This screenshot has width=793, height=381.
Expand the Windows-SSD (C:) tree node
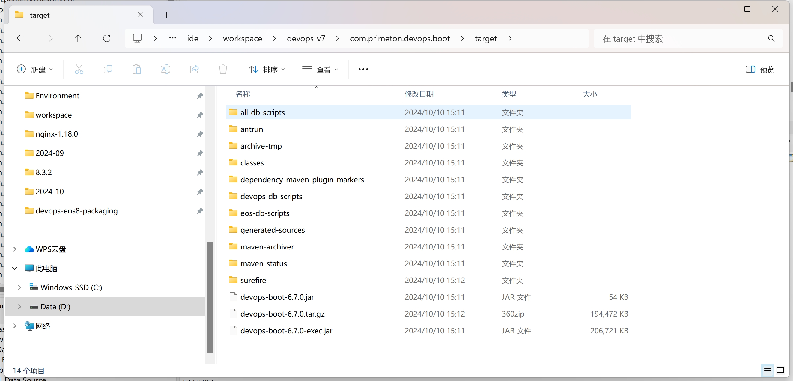20,287
